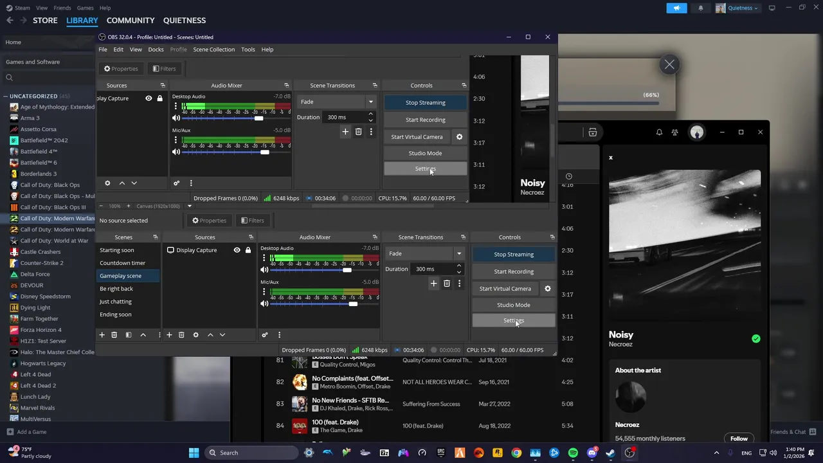Click Follow button for Necroez
This screenshot has width=823, height=463.
coord(739,439)
